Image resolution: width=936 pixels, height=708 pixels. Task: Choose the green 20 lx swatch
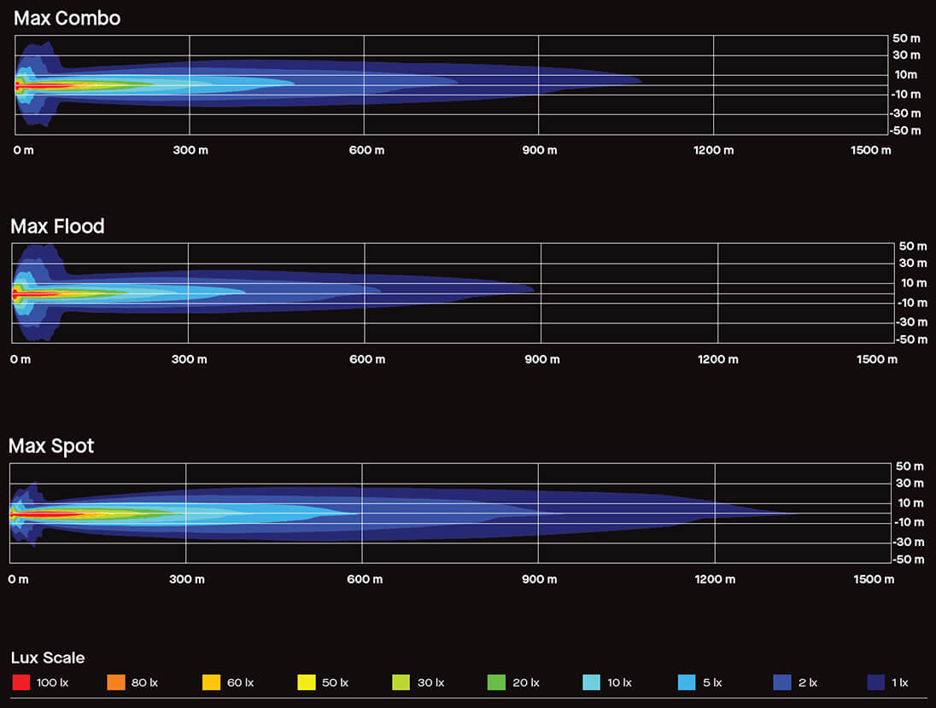click(496, 682)
